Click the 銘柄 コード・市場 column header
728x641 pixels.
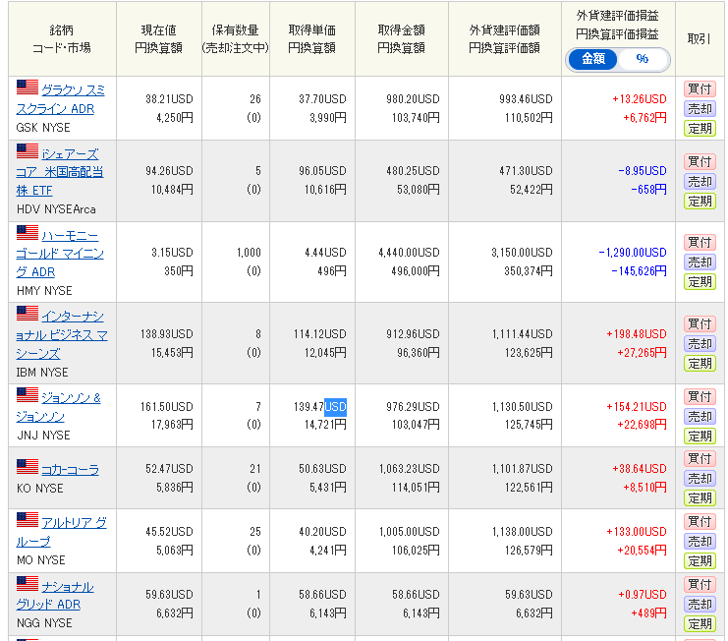62,39
